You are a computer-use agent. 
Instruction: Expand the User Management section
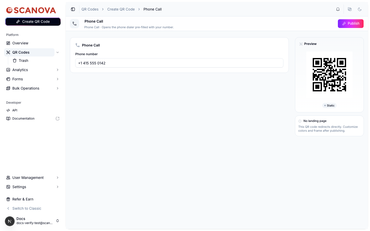tap(58, 178)
